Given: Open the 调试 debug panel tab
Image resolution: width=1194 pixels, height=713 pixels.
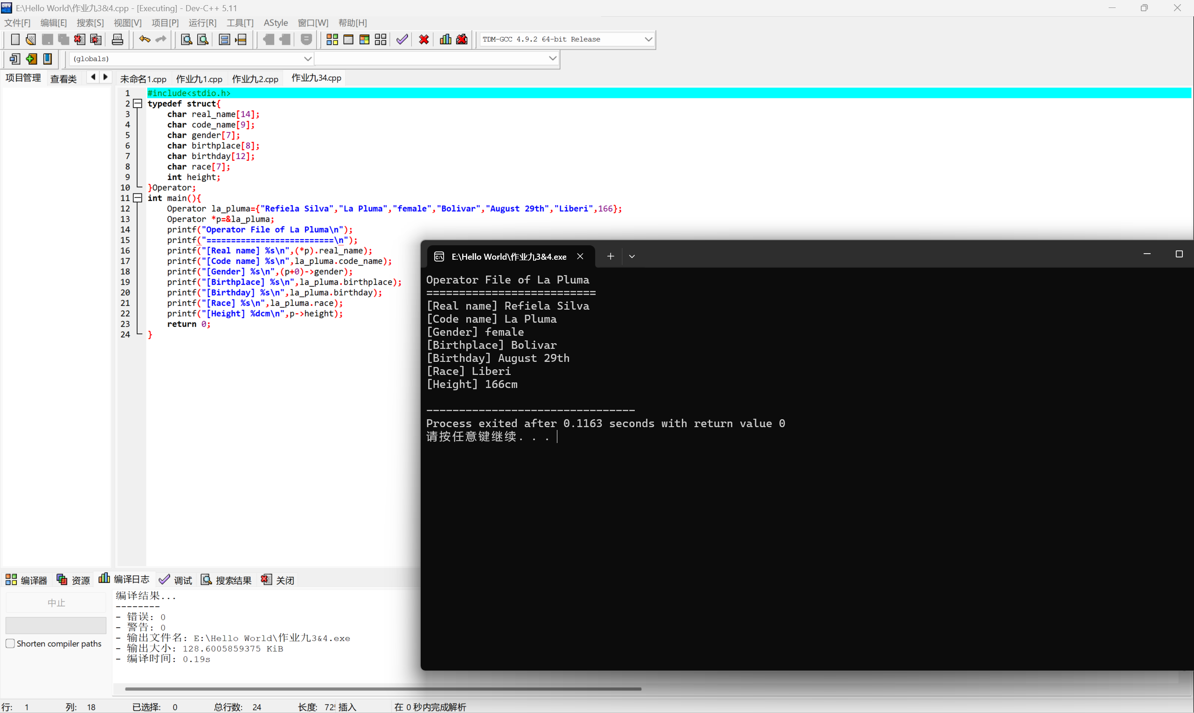Looking at the screenshot, I should tap(176, 580).
